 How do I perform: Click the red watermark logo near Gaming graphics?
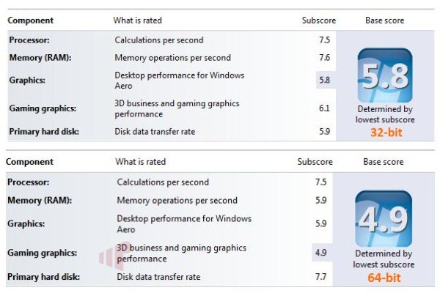coord(114,256)
